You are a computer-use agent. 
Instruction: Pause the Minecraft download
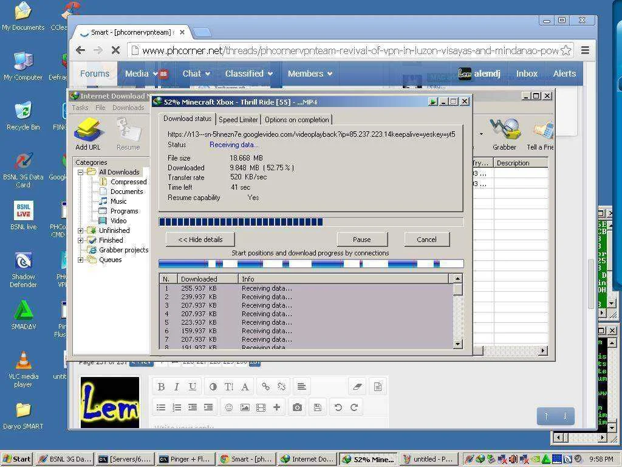362,240
